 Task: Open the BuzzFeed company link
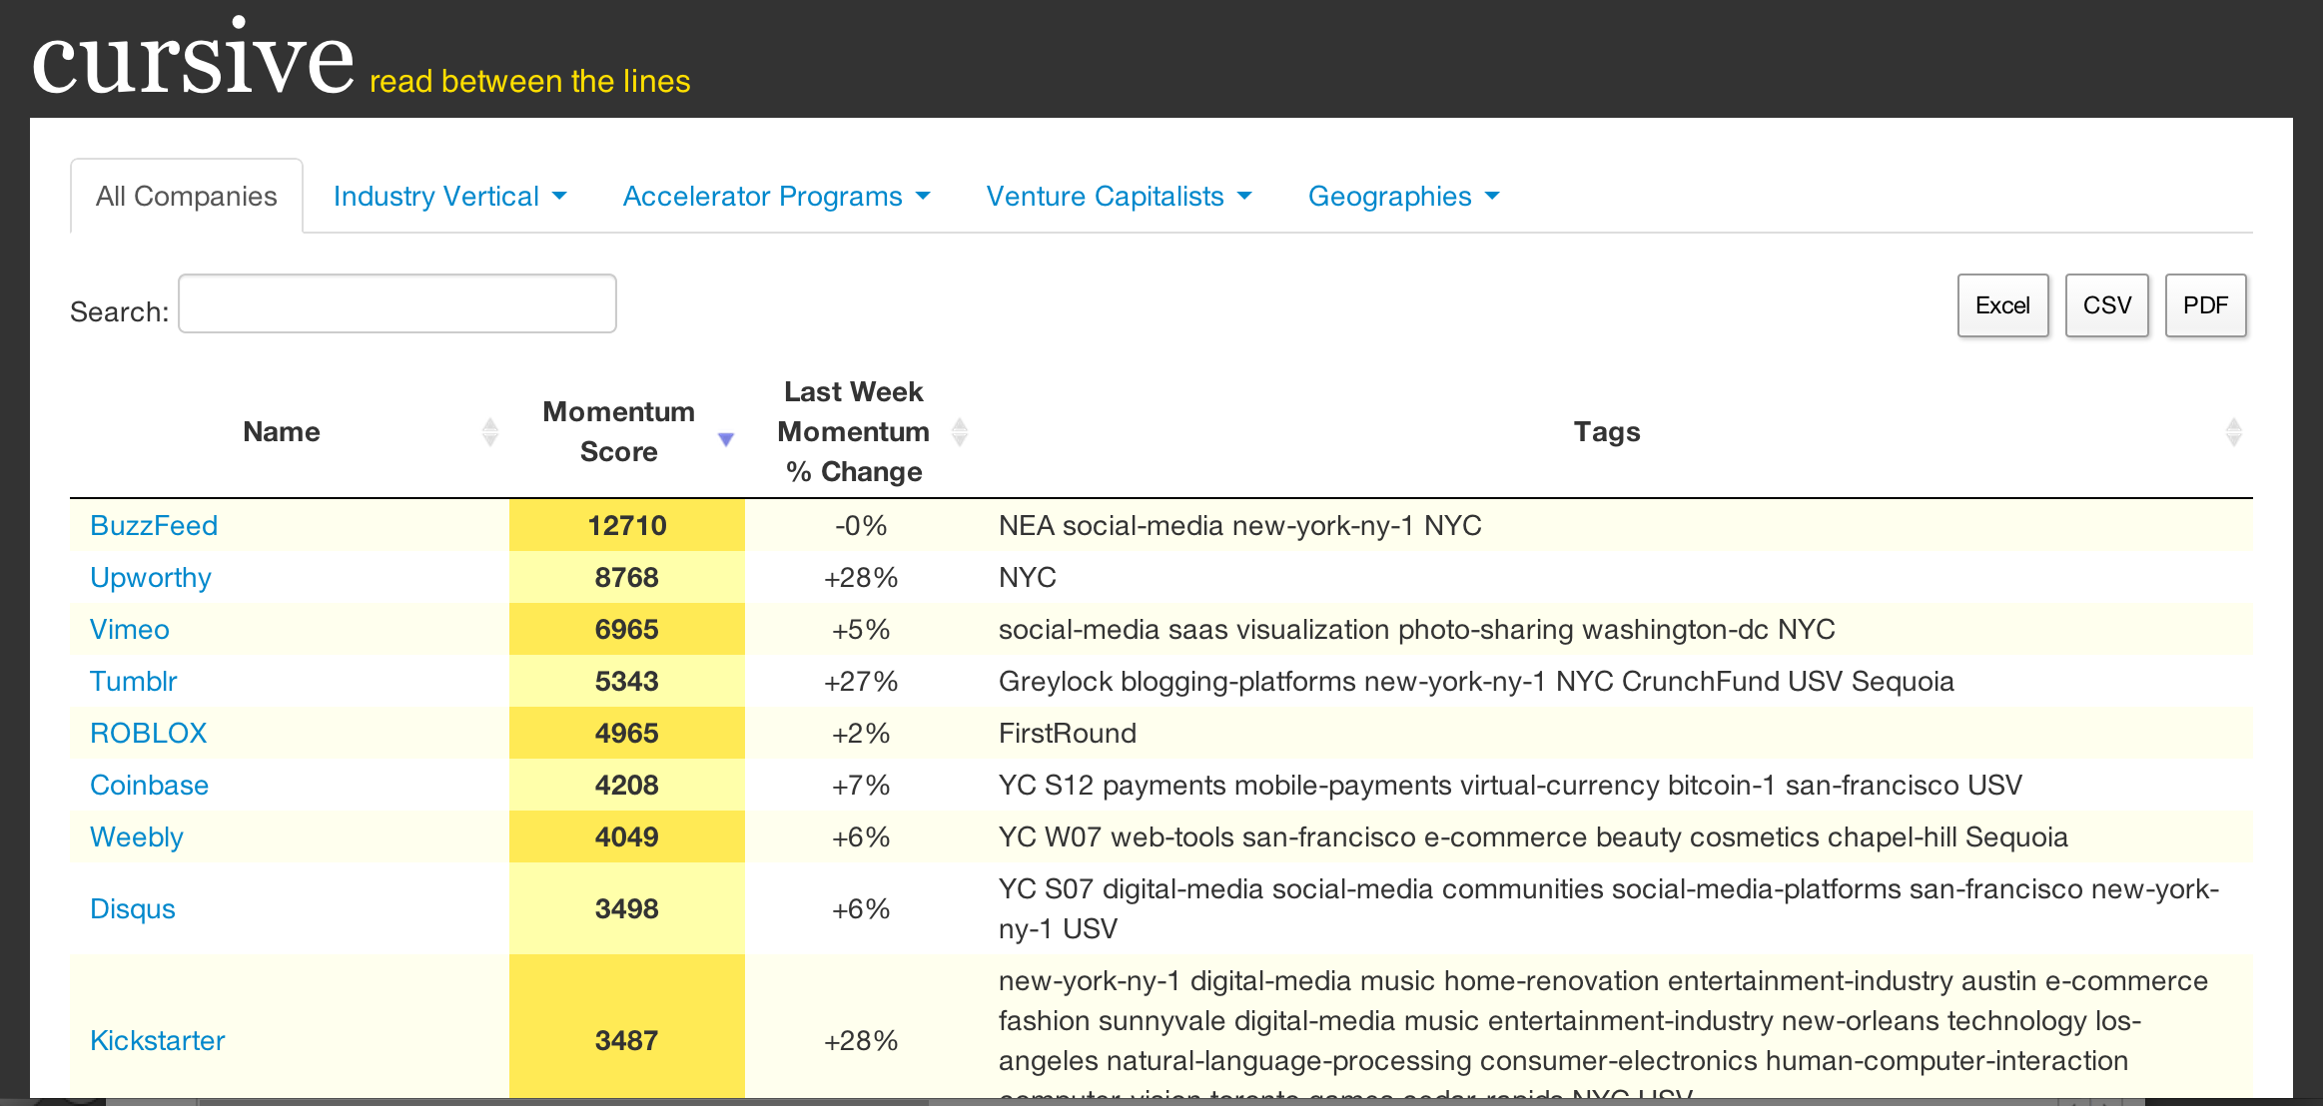(x=154, y=526)
